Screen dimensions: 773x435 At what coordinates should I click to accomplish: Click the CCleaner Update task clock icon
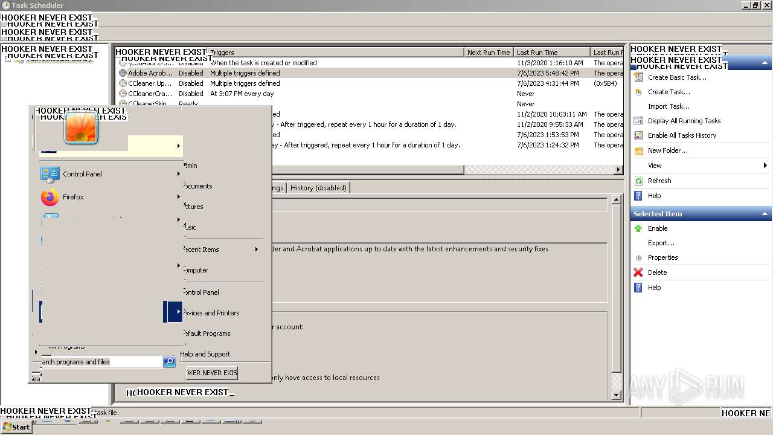pos(123,83)
